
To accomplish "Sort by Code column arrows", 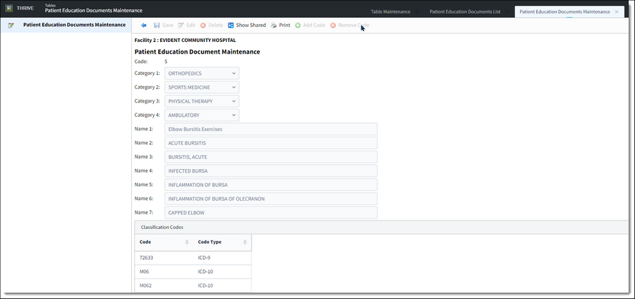I will point(187,242).
